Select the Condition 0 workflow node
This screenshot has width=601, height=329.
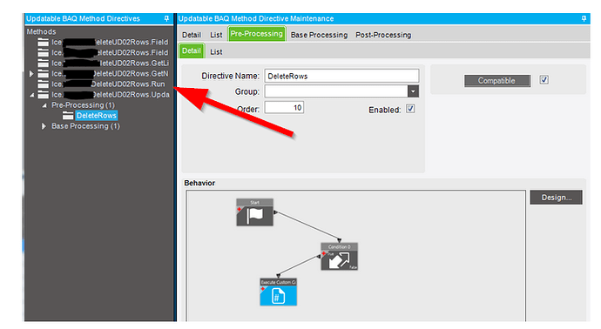339,257
